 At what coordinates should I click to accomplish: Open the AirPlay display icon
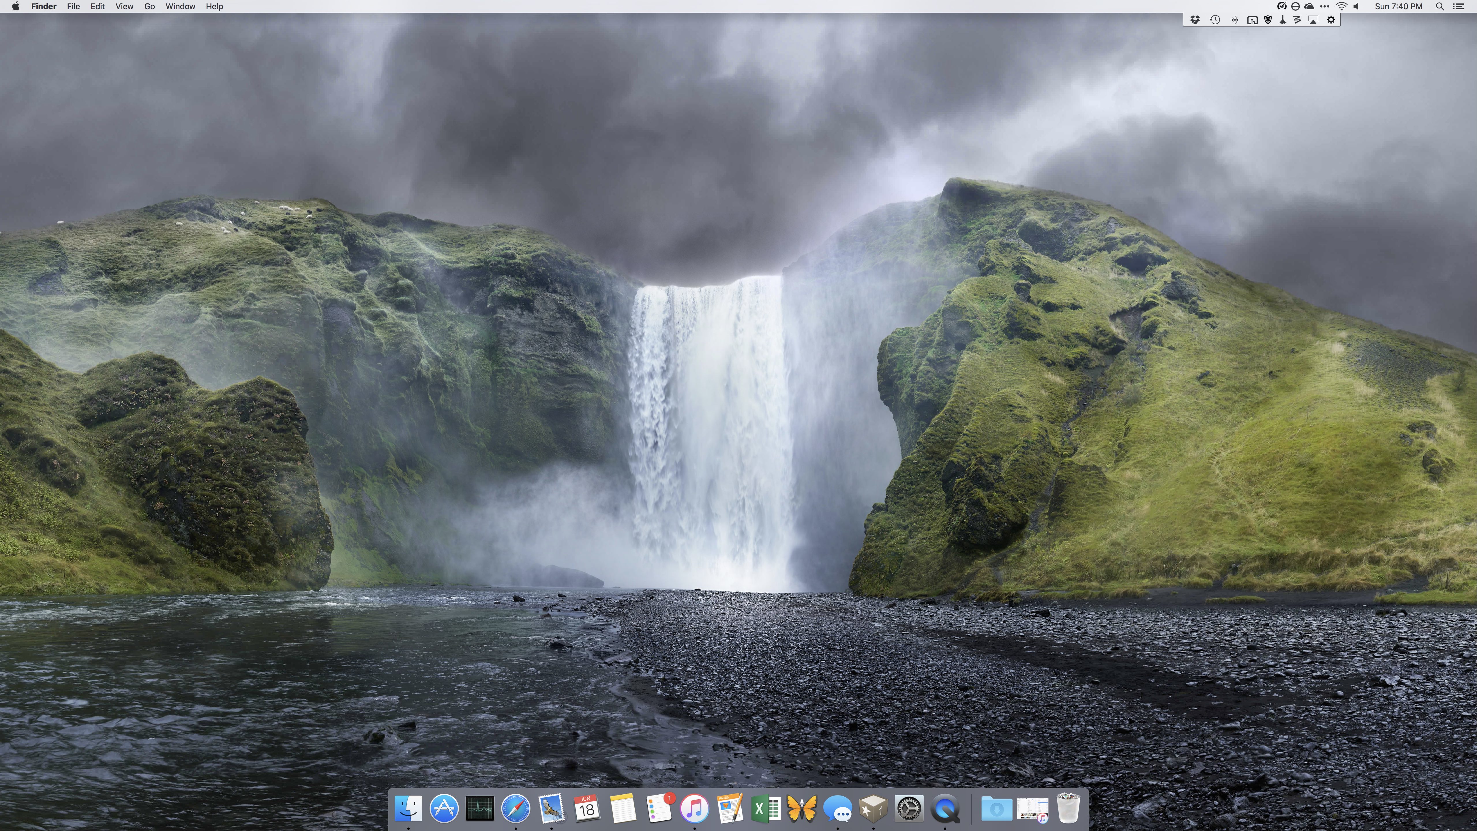click(x=1313, y=20)
